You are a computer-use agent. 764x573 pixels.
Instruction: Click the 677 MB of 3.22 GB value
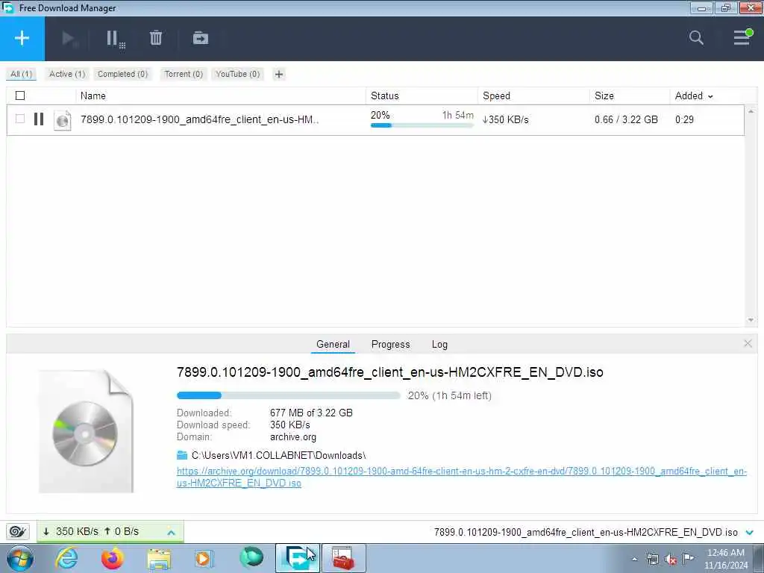(x=311, y=413)
